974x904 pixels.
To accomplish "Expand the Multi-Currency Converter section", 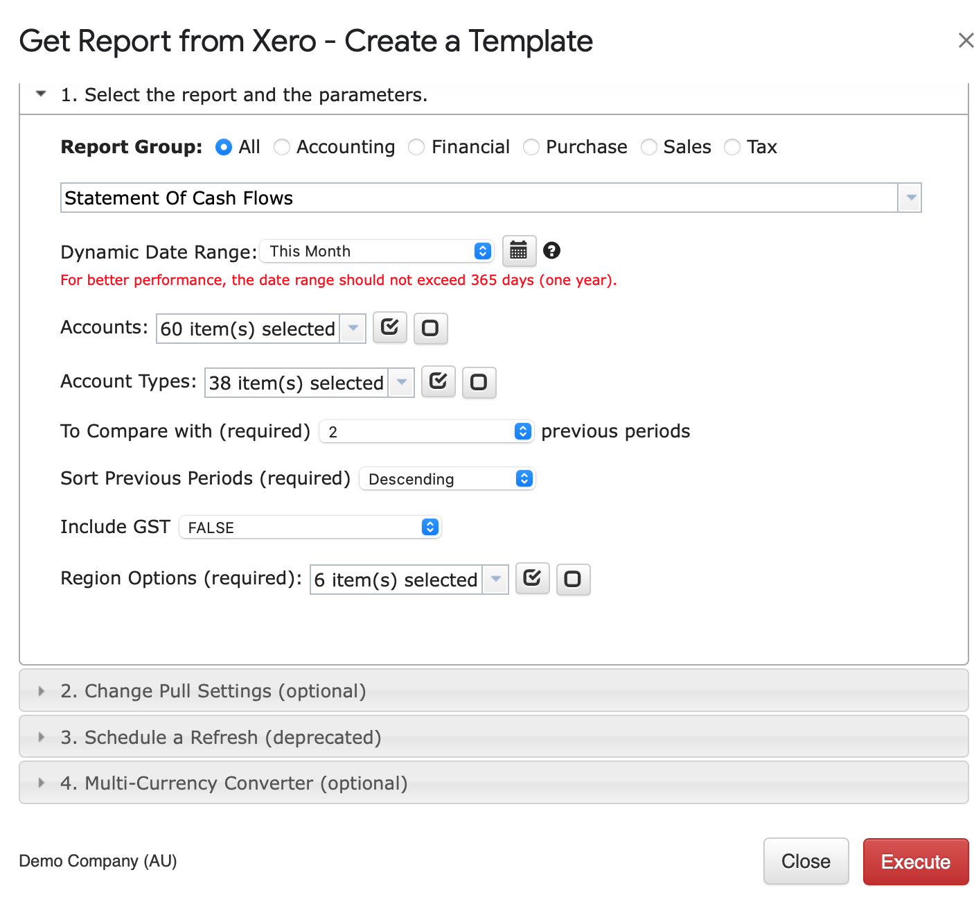I will (x=234, y=783).
